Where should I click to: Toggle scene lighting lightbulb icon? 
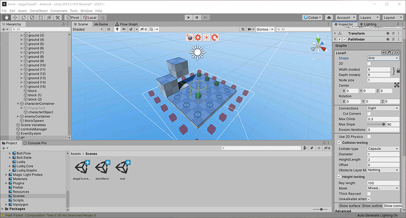pos(117,29)
